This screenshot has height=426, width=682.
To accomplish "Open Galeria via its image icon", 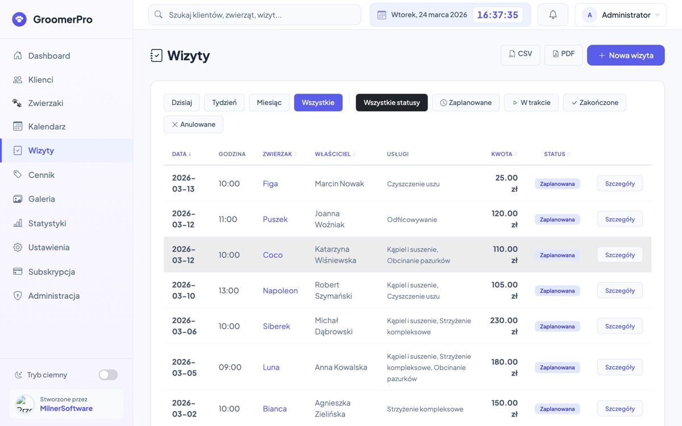I will (x=18, y=199).
